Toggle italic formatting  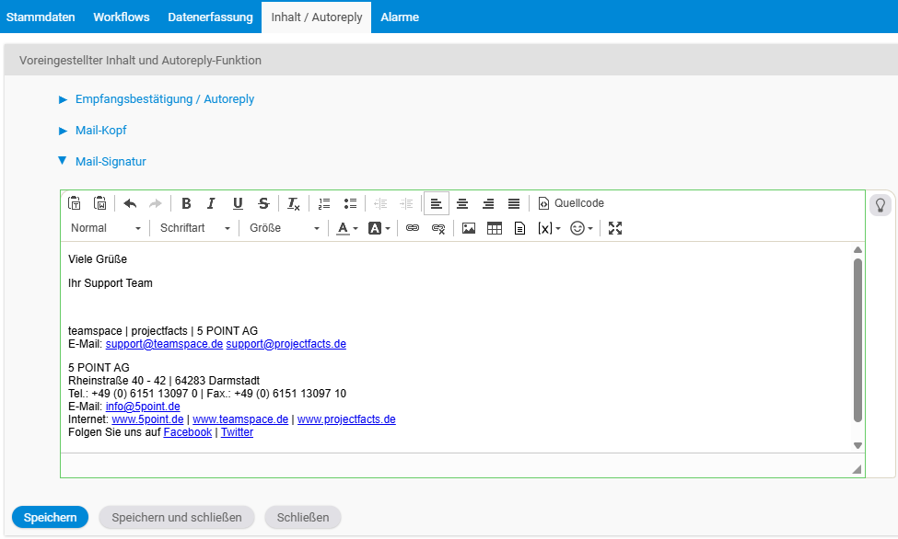[x=211, y=203]
